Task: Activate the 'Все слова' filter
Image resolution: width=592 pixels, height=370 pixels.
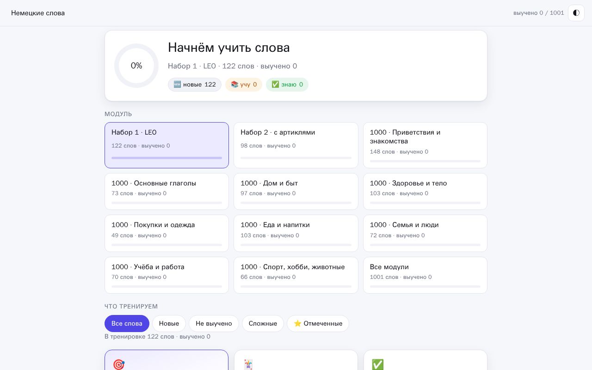Action: pyautogui.click(x=127, y=323)
